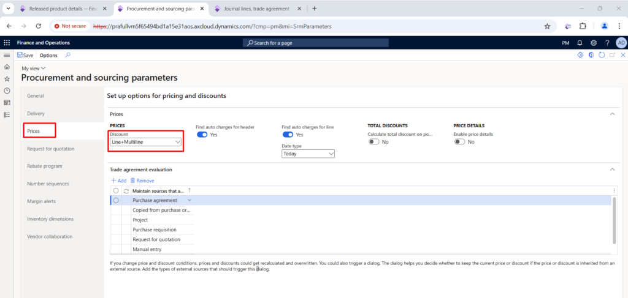Click the Save button

[x=25, y=55]
